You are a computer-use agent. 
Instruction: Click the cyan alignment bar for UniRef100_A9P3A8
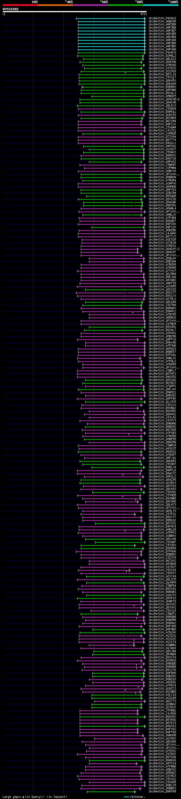coord(112,50)
